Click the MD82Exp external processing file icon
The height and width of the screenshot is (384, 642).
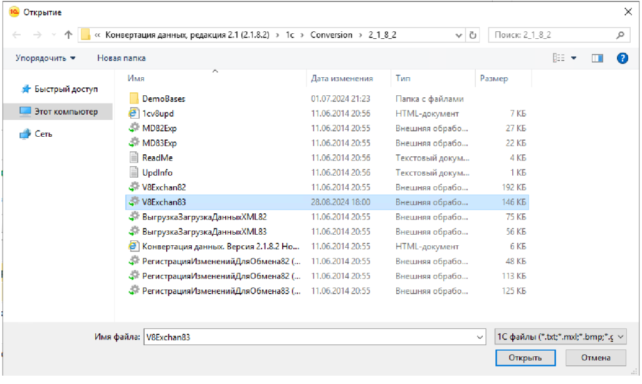coord(134,128)
